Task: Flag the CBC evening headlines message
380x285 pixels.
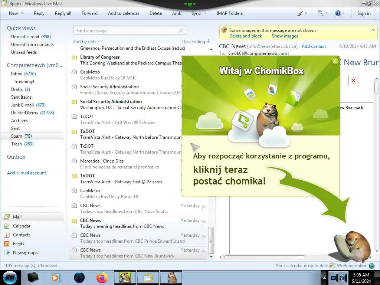Action: point(204,222)
